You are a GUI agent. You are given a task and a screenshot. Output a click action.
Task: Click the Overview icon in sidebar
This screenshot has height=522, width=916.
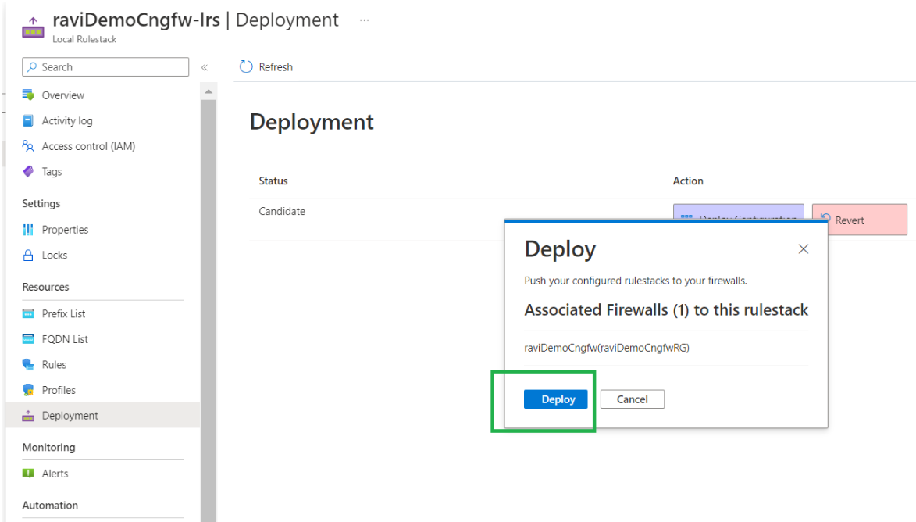point(28,95)
